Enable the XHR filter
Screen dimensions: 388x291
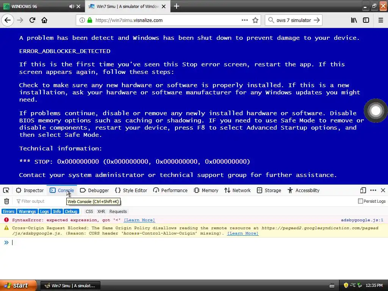tap(101, 211)
